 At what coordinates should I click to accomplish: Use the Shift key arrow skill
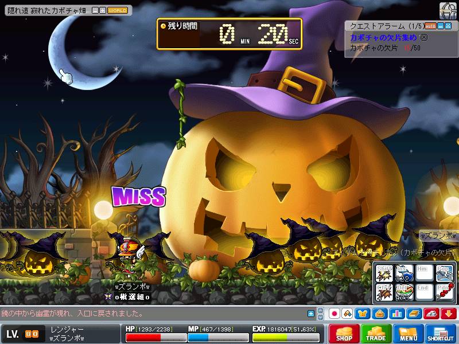tap(384, 273)
